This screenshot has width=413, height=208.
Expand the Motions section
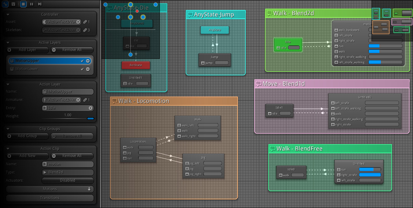click(x=50, y=189)
